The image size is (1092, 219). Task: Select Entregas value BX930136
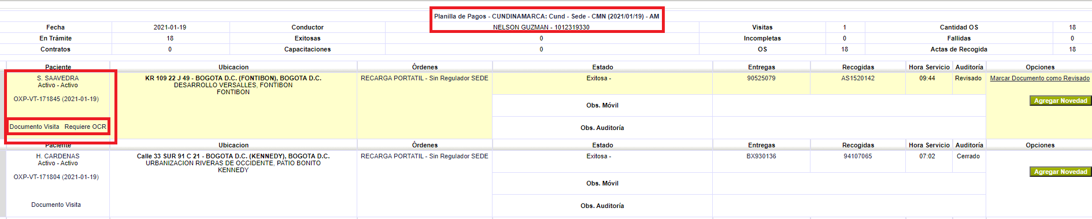point(761,156)
